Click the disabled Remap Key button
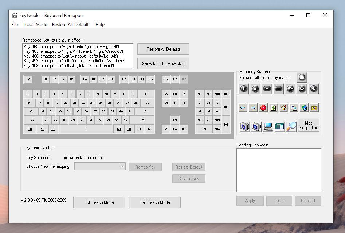The width and height of the screenshot is (345, 233). (x=145, y=167)
